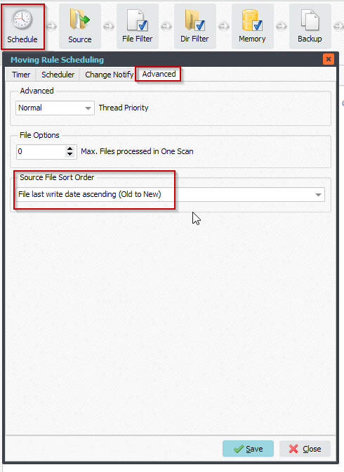Increase Max. Files processed value

pyautogui.click(x=70, y=148)
